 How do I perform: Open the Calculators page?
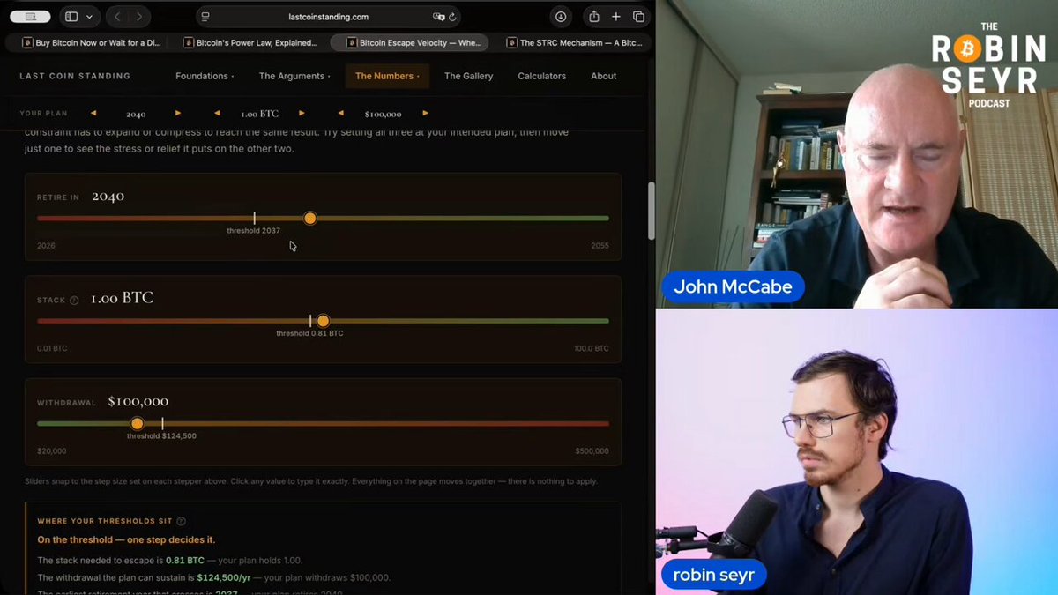tap(541, 76)
